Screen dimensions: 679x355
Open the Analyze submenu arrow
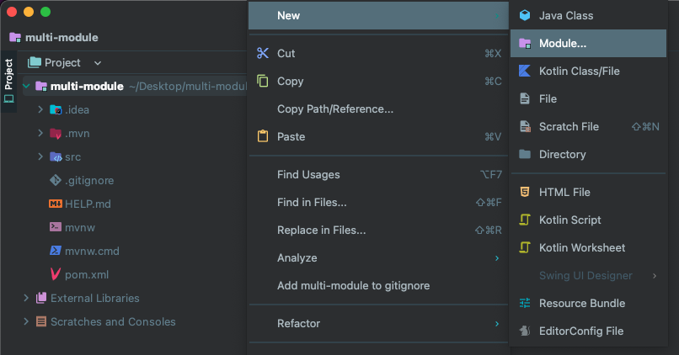(497, 258)
